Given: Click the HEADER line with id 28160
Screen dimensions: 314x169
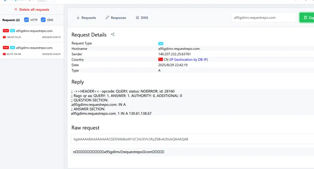Looking at the screenshot, I should pos(123,91).
